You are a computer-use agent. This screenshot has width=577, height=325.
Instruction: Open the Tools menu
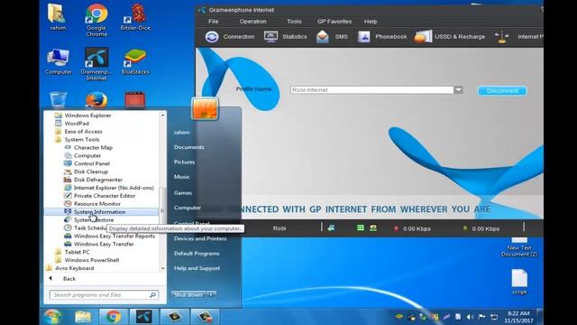point(294,22)
